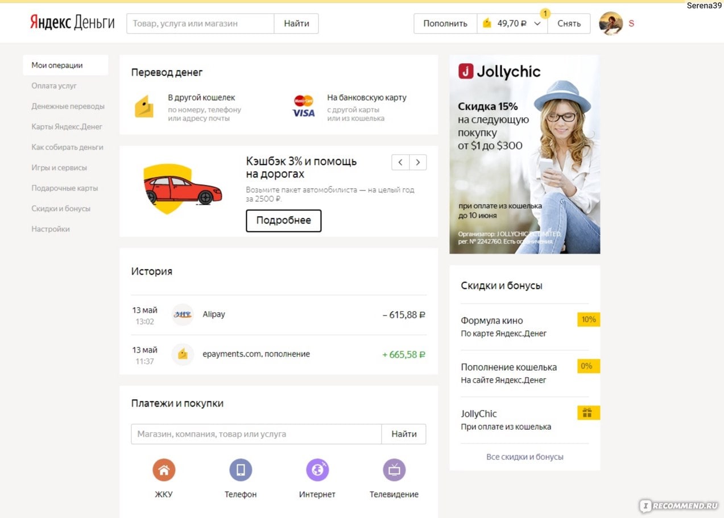Click the 49,70 ₽ balance amount

click(x=512, y=23)
